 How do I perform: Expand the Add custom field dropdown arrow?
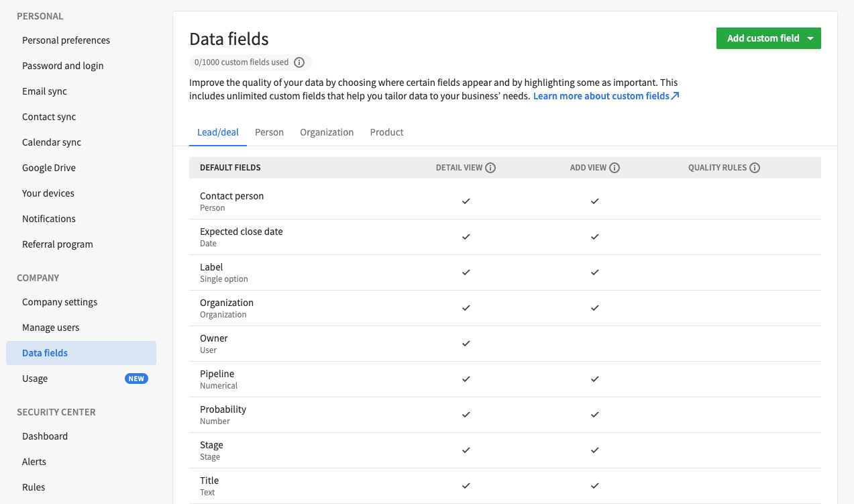812,38
